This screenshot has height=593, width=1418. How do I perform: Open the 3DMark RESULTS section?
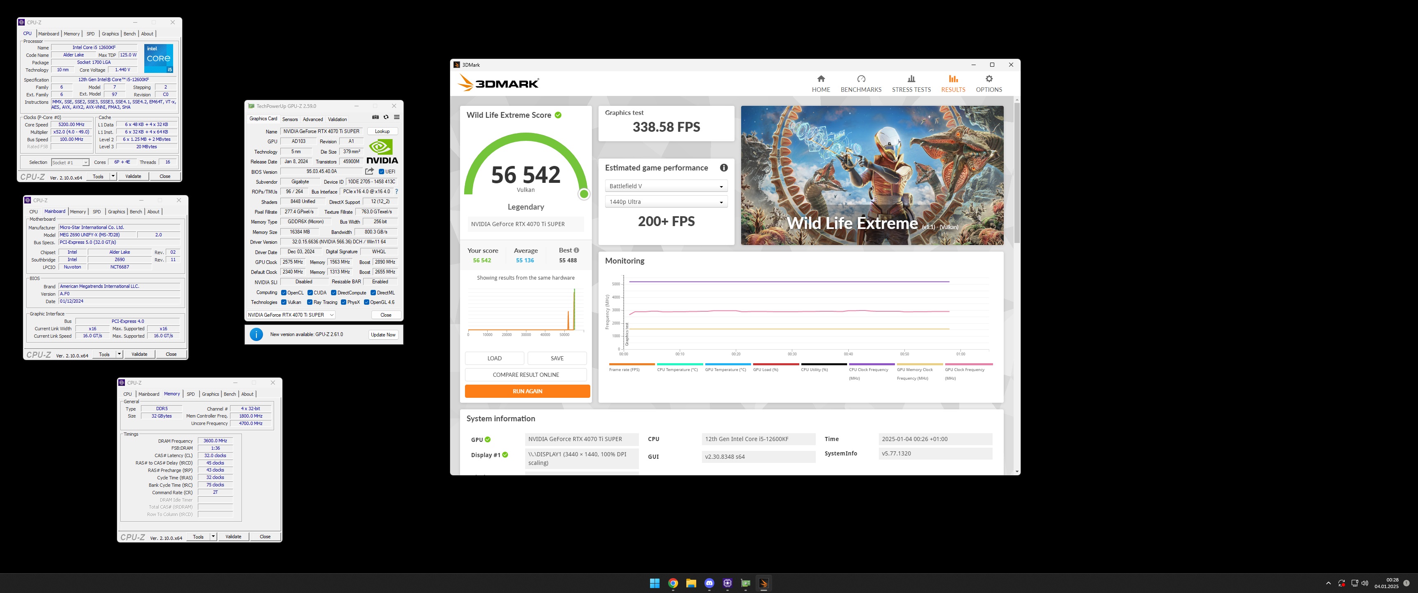953,84
